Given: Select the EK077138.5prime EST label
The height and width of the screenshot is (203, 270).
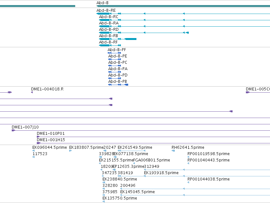Looking at the screenshot, I should point(131,154).
